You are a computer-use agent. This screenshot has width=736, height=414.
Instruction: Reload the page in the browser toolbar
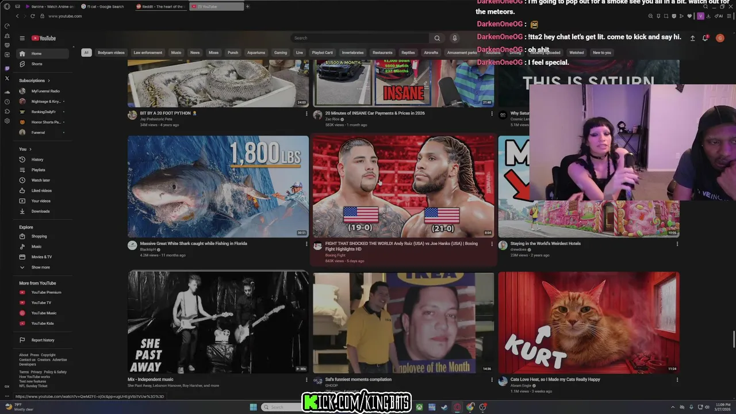tap(32, 16)
